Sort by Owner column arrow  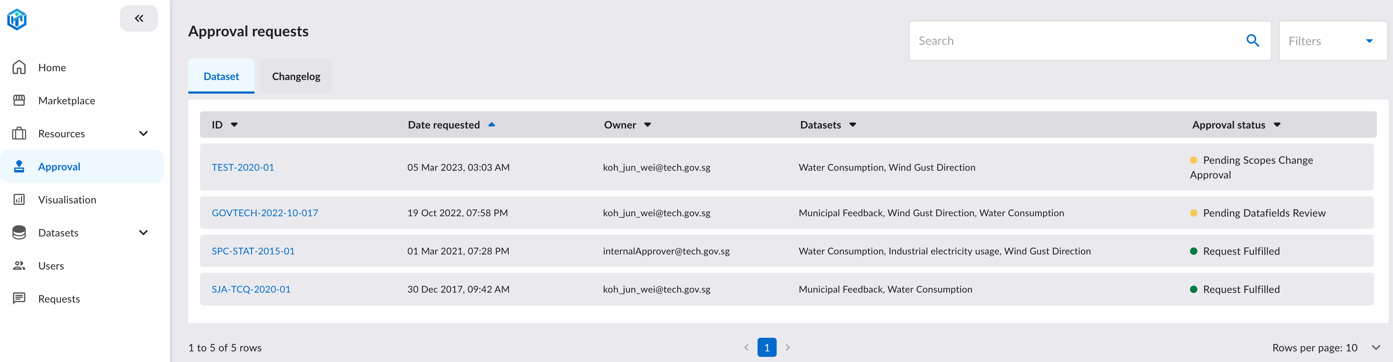tap(647, 124)
